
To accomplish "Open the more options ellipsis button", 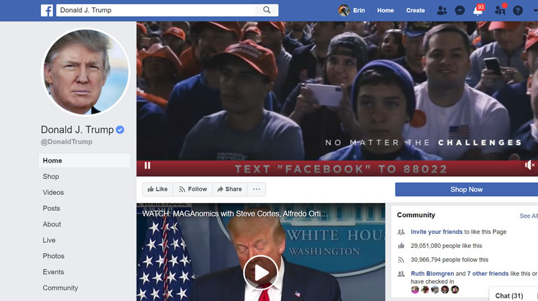I will [x=256, y=189].
